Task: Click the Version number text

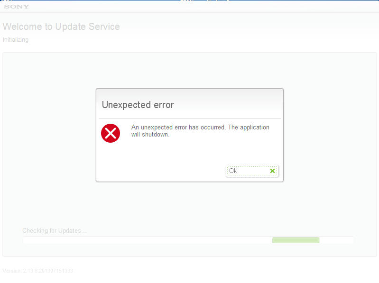Action: 37,271
